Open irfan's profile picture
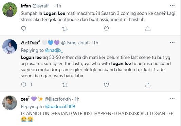The width and height of the screenshot is (181, 126). click(10, 10)
